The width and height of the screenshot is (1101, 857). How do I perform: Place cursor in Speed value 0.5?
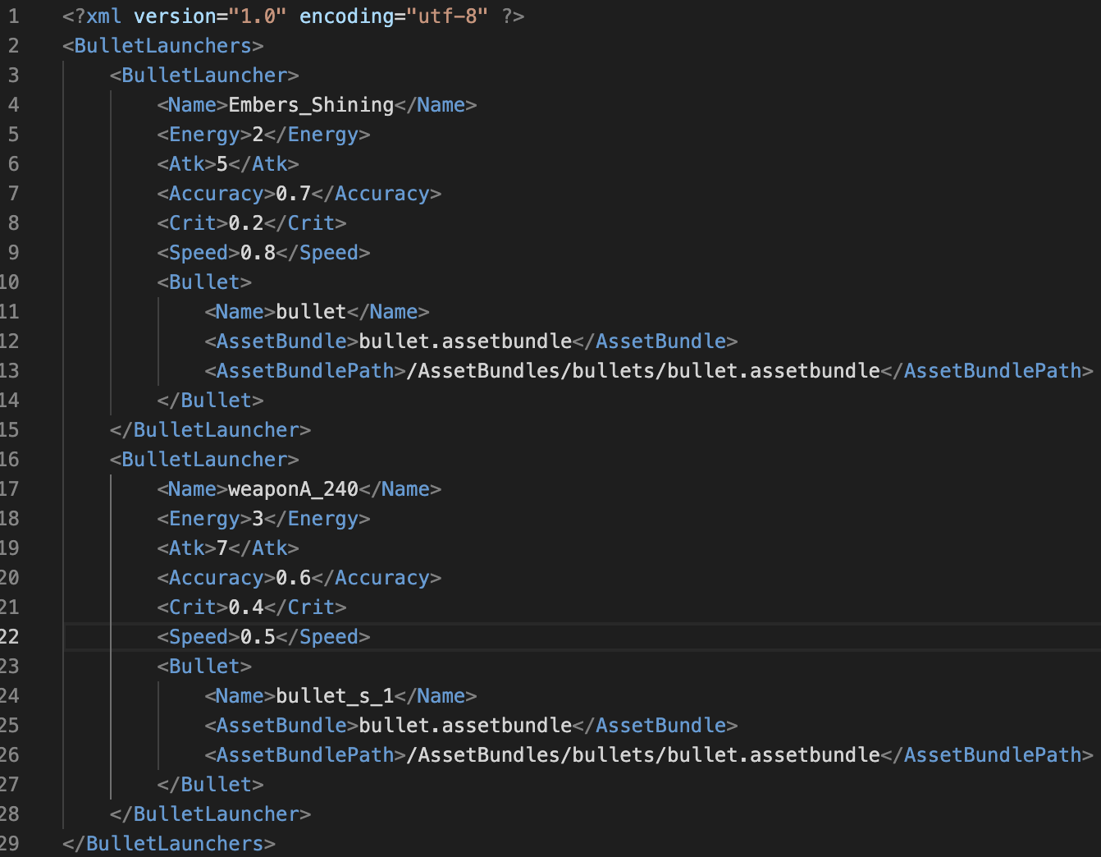click(x=258, y=637)
